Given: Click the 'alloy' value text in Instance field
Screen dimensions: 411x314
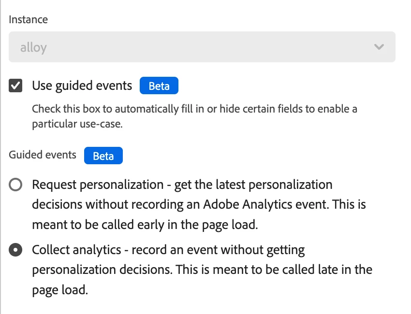Looking at the screenshot, I should pyautogui.click(x=33, y=47).
